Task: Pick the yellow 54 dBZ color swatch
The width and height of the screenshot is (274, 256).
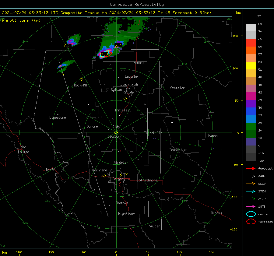Action: 251,65
